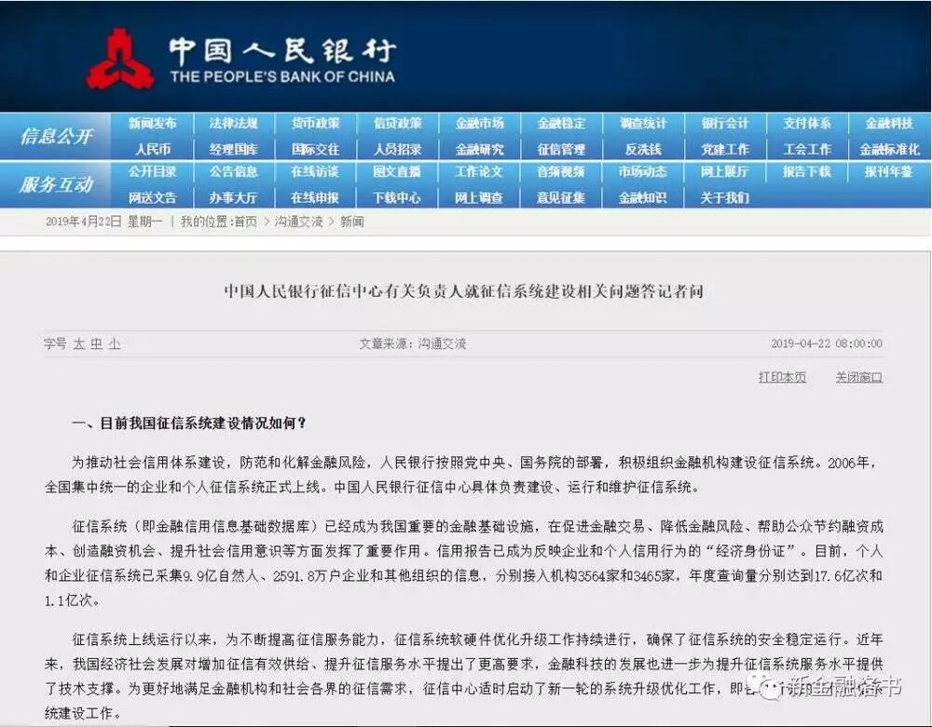Go to 调查统计 section
The width and height of the screenshot is (932, 727).
pyautogui.click(x=643, y=124)
